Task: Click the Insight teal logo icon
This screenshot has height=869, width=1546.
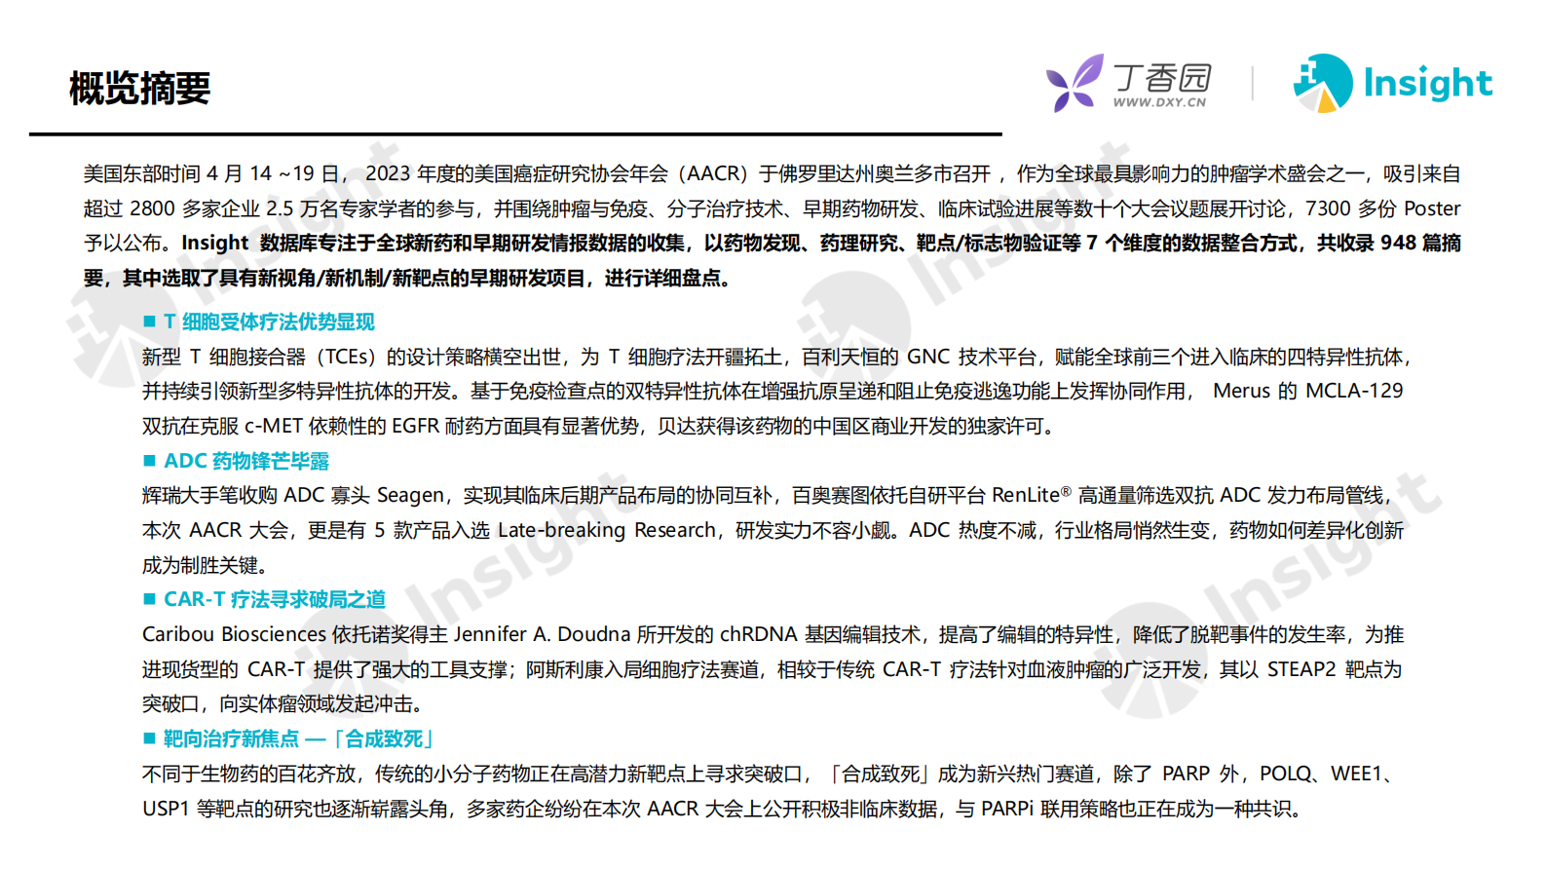Action: coord(1322,83)
